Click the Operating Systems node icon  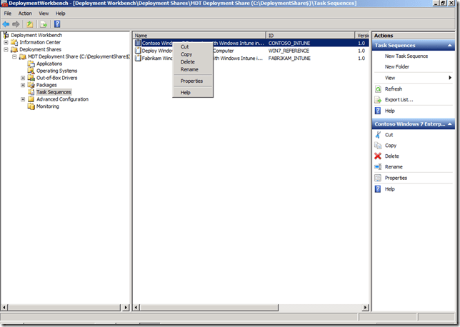click(31, 71)
